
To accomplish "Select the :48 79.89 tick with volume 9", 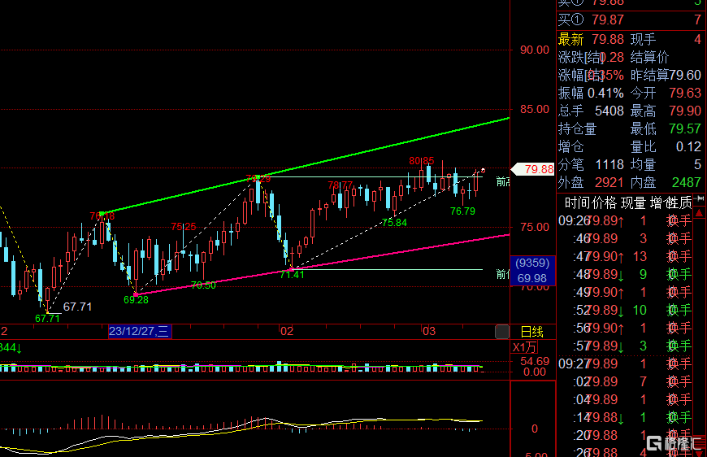I will click(625, 274).
